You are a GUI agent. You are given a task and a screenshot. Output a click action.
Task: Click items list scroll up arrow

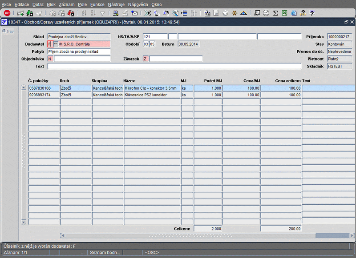click(24, 87)
